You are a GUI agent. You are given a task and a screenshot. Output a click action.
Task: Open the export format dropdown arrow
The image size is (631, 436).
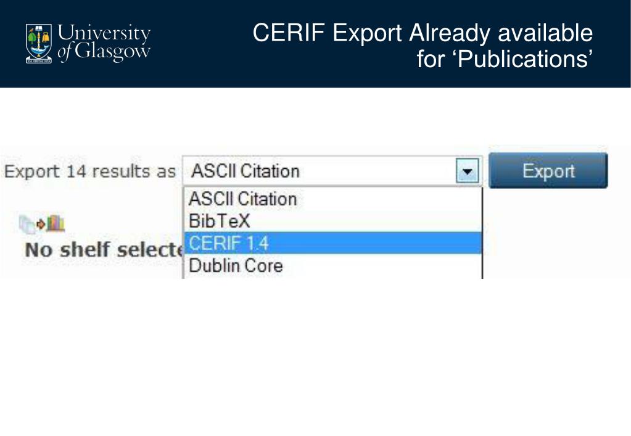(468, 171)
